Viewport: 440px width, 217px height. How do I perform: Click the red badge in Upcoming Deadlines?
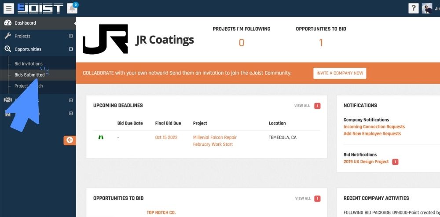[317, 106]
